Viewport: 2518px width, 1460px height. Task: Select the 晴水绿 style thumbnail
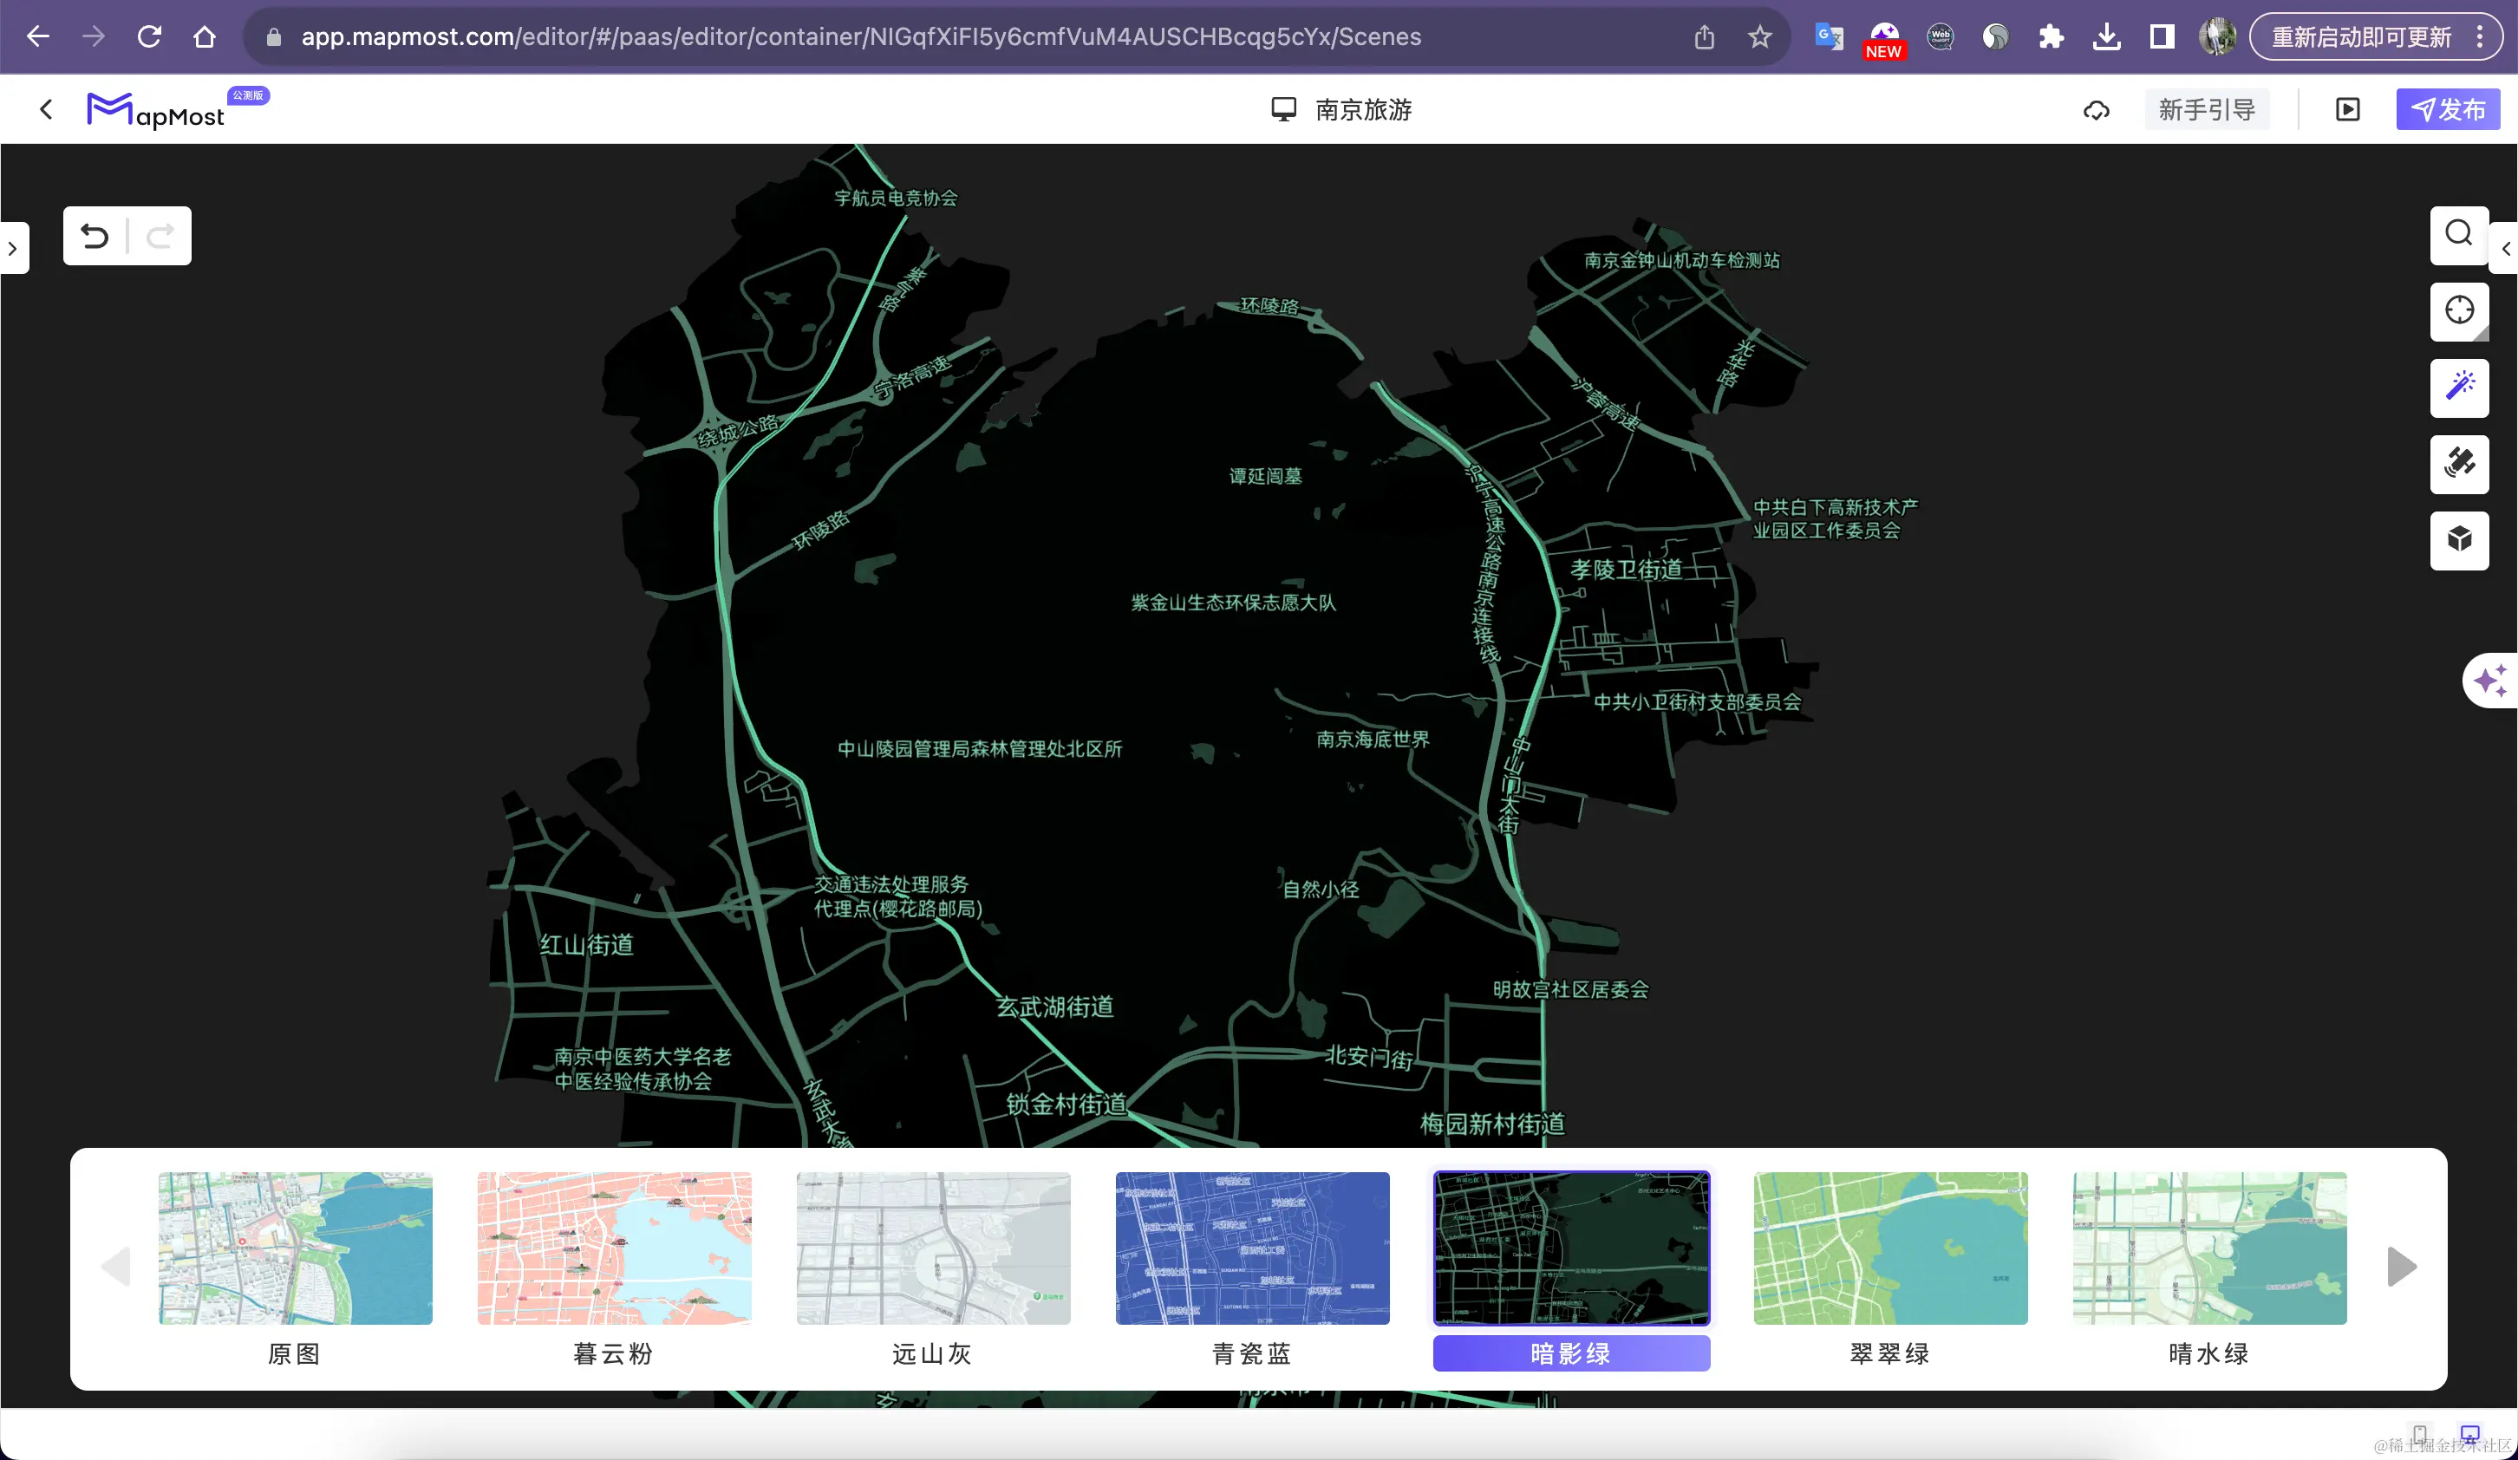pyautogui.click(x=2209, y=1248)
